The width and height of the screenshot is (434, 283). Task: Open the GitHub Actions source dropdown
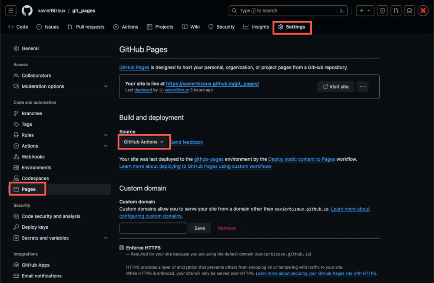(143, 142)
